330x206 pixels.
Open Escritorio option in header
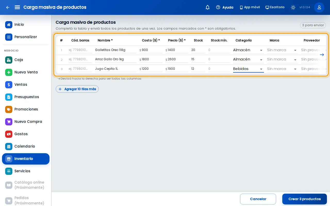pyautogui.click(x=275, y=7)
